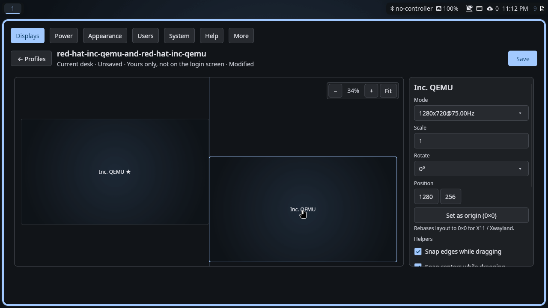Click the 11:12 PM clock

click(515, 9)
